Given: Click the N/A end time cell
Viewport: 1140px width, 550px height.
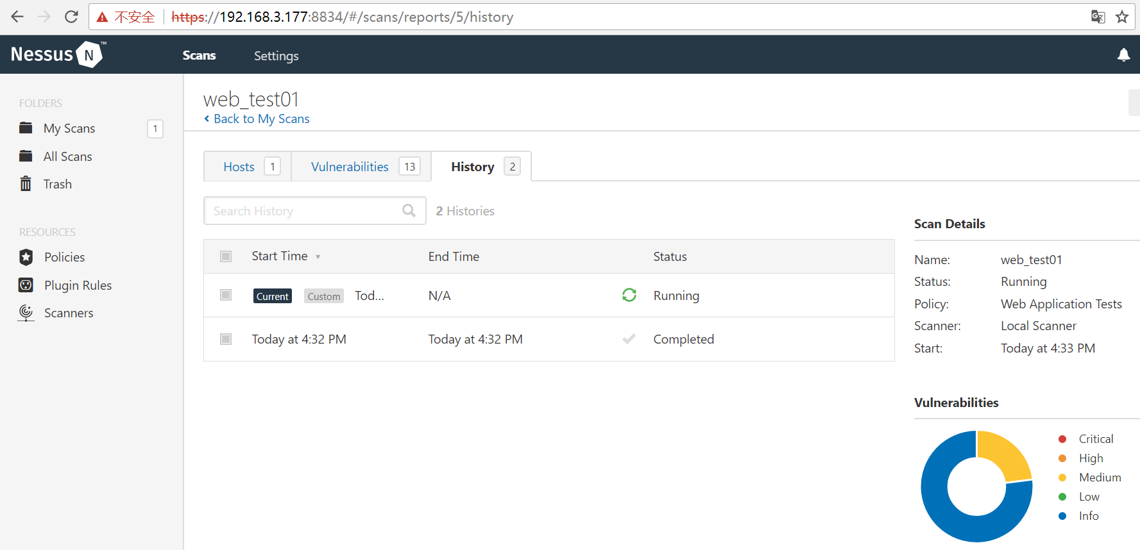Looking at the screenshot, I should click(439, 296).
